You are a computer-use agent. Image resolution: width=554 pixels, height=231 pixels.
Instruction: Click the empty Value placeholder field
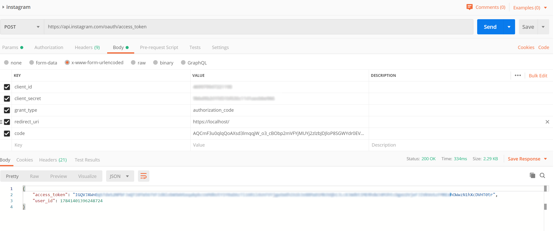click(280, 145)
